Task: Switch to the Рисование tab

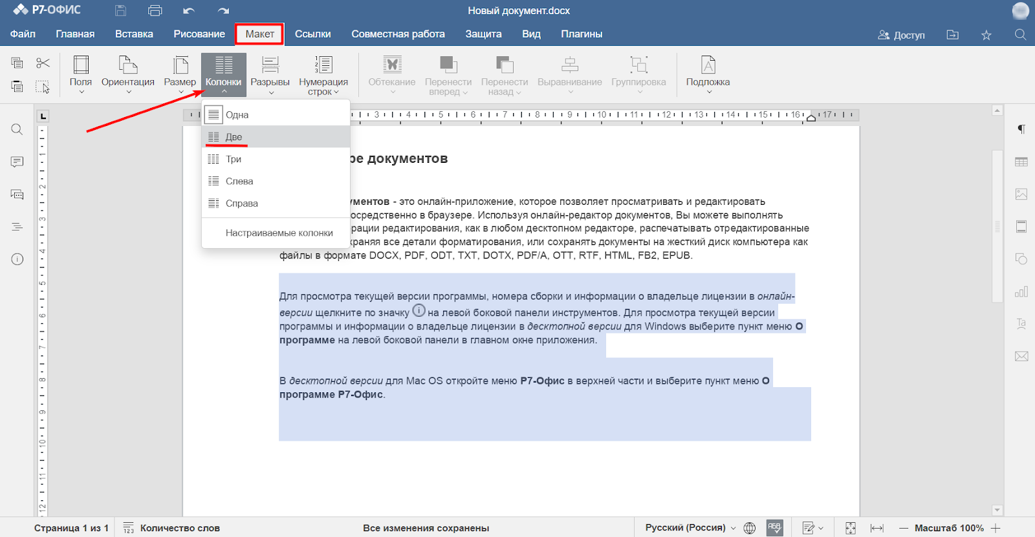Action: click(199, 34)
